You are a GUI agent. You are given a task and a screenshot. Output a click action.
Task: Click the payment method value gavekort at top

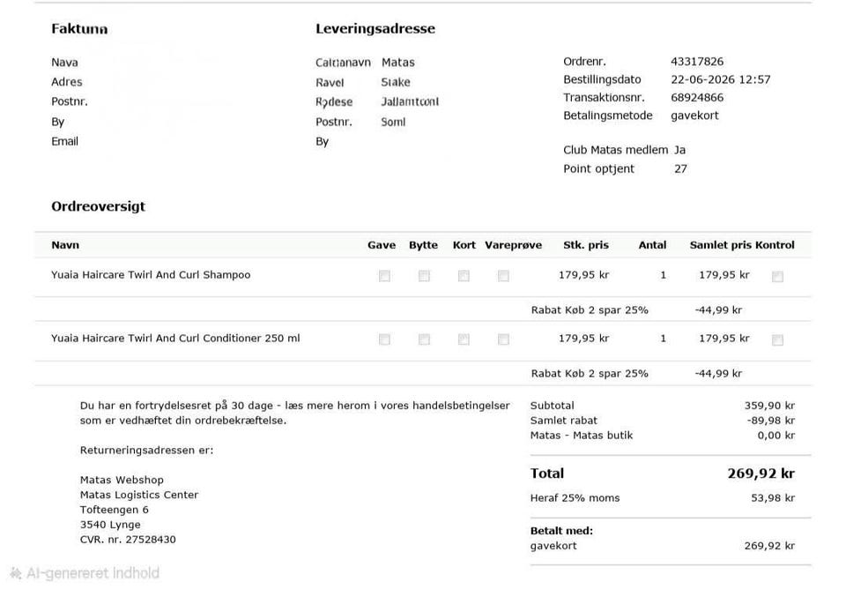[694, 116]
